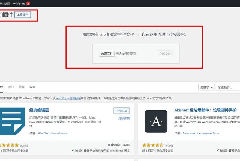Click the plus icon beside 新建

(1, 3)
